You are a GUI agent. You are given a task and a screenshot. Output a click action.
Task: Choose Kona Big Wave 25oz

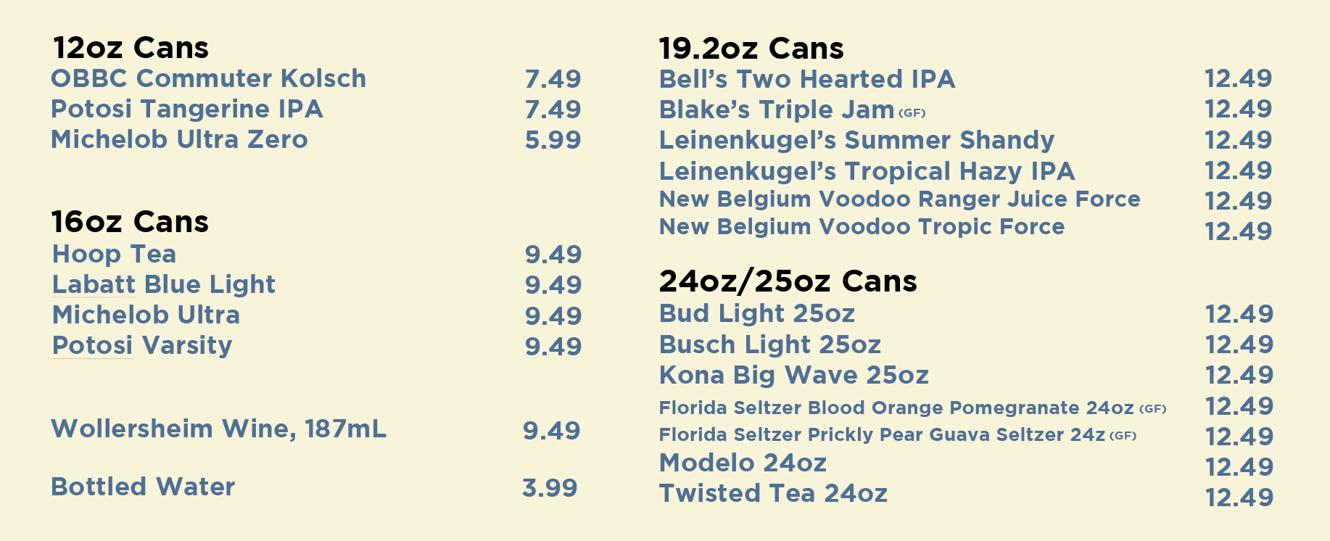coord(794,375)
